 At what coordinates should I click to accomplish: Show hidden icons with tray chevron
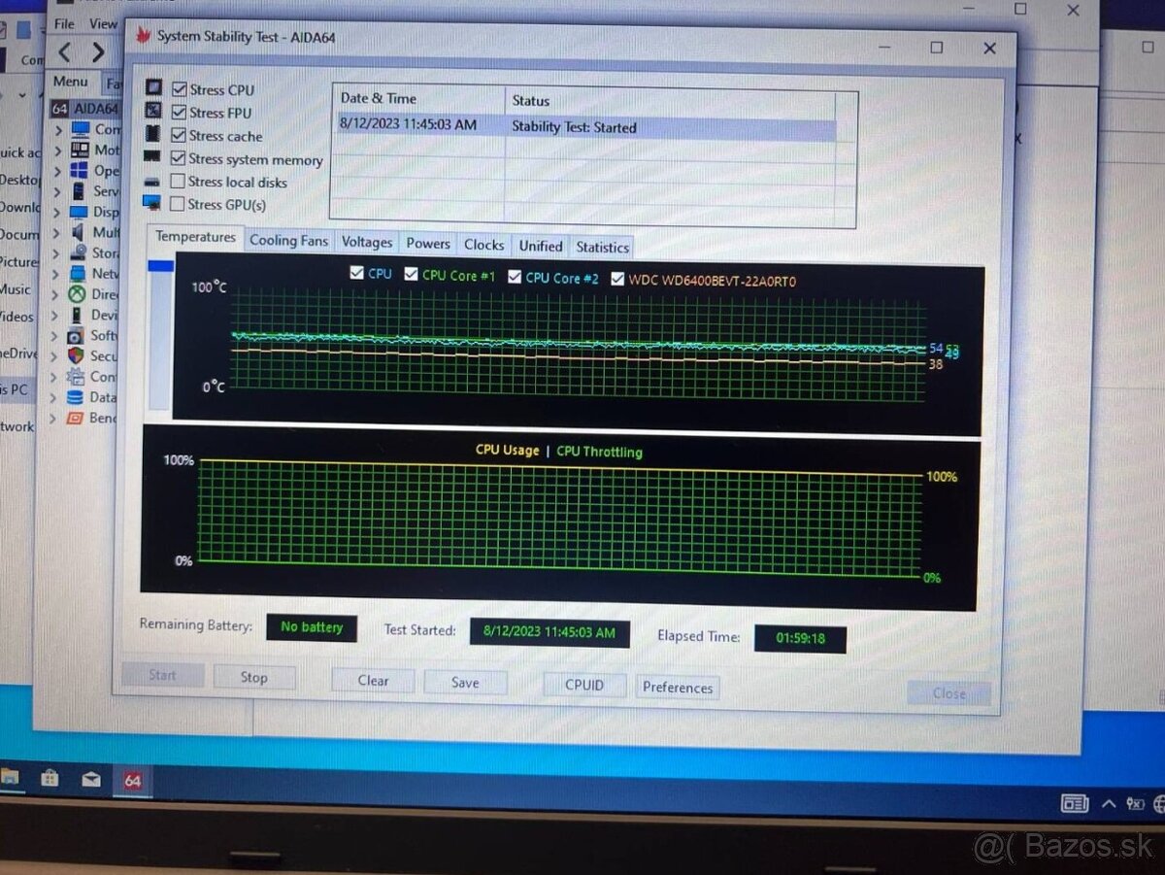[1108, 803]
